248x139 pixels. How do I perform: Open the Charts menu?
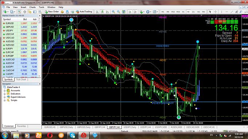coord(32,7)
